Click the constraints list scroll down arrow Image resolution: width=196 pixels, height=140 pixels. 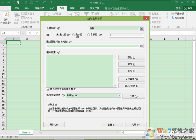pos(115,86)
